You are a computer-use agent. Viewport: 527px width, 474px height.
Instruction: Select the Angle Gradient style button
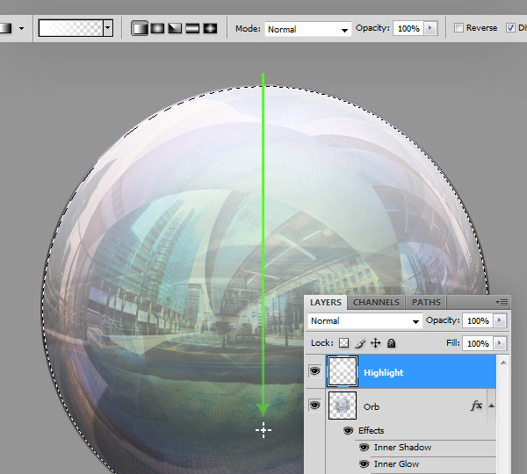click(x=175, y=29)
